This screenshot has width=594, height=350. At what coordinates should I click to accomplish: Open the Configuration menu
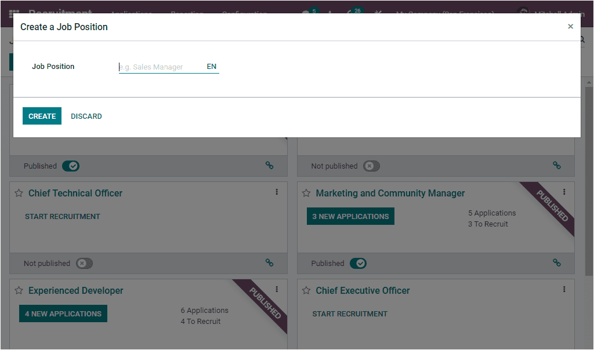tap(244, 13)
